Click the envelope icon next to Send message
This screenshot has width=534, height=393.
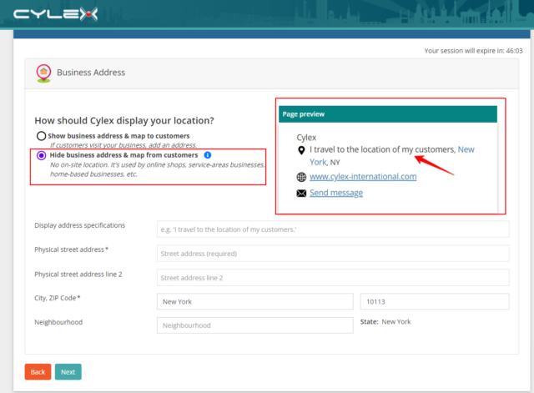pyautogui.click(x=301, y=194)
